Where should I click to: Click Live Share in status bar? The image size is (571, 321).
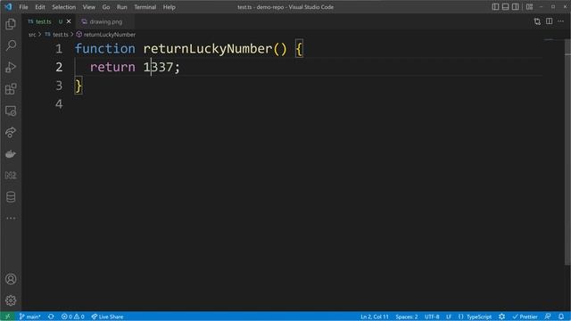tap(107, 317)
